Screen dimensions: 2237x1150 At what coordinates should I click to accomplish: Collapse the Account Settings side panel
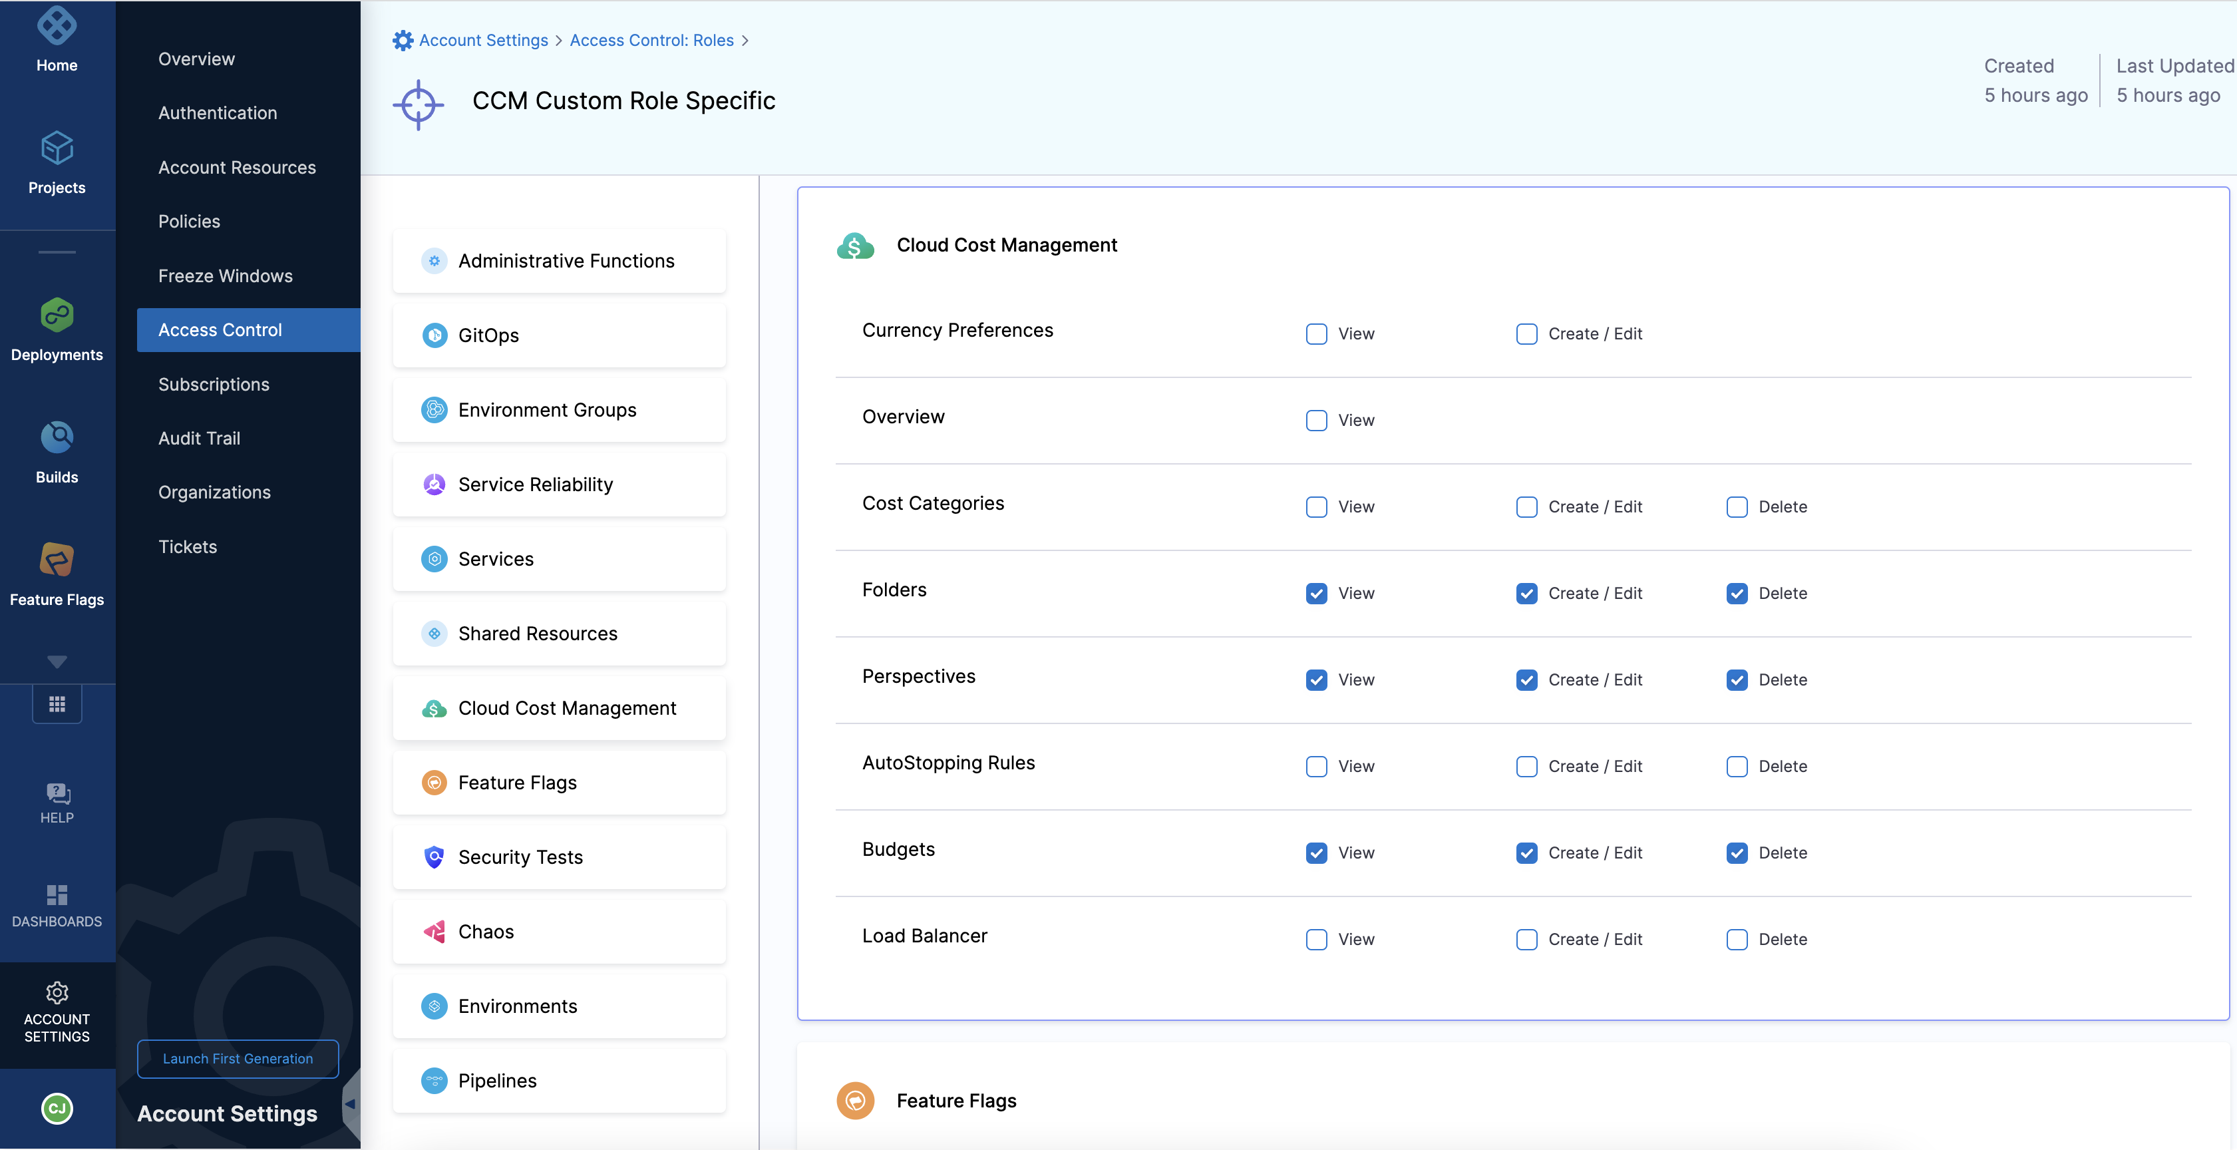(x=350, y=1104)
